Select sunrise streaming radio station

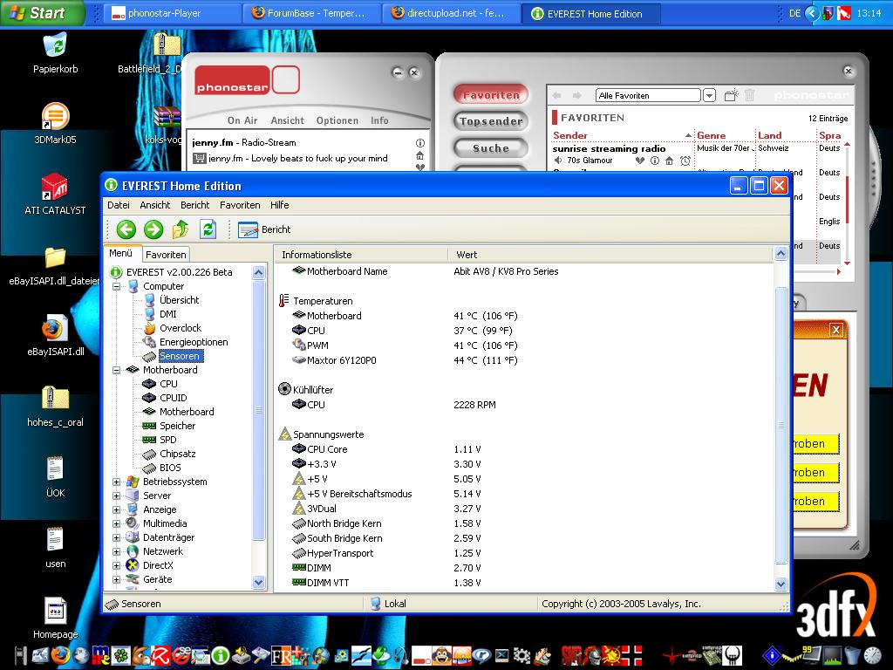(x=609, y=148)
